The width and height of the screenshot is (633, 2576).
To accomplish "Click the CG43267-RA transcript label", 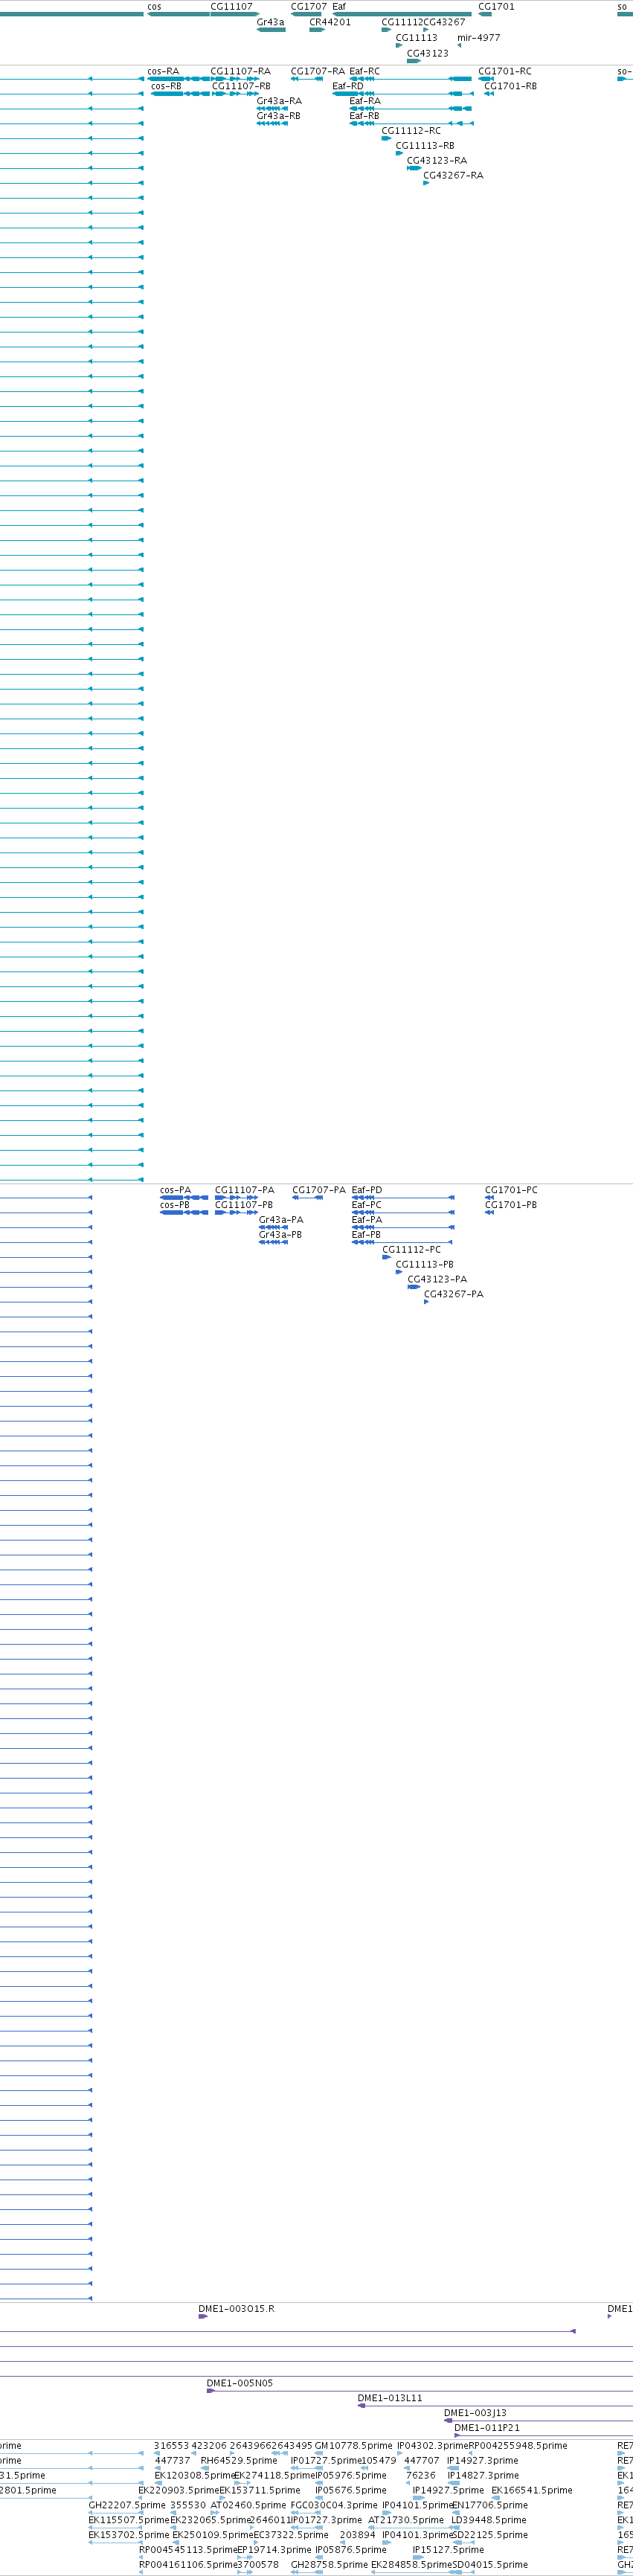I will [x=453, y=176].
